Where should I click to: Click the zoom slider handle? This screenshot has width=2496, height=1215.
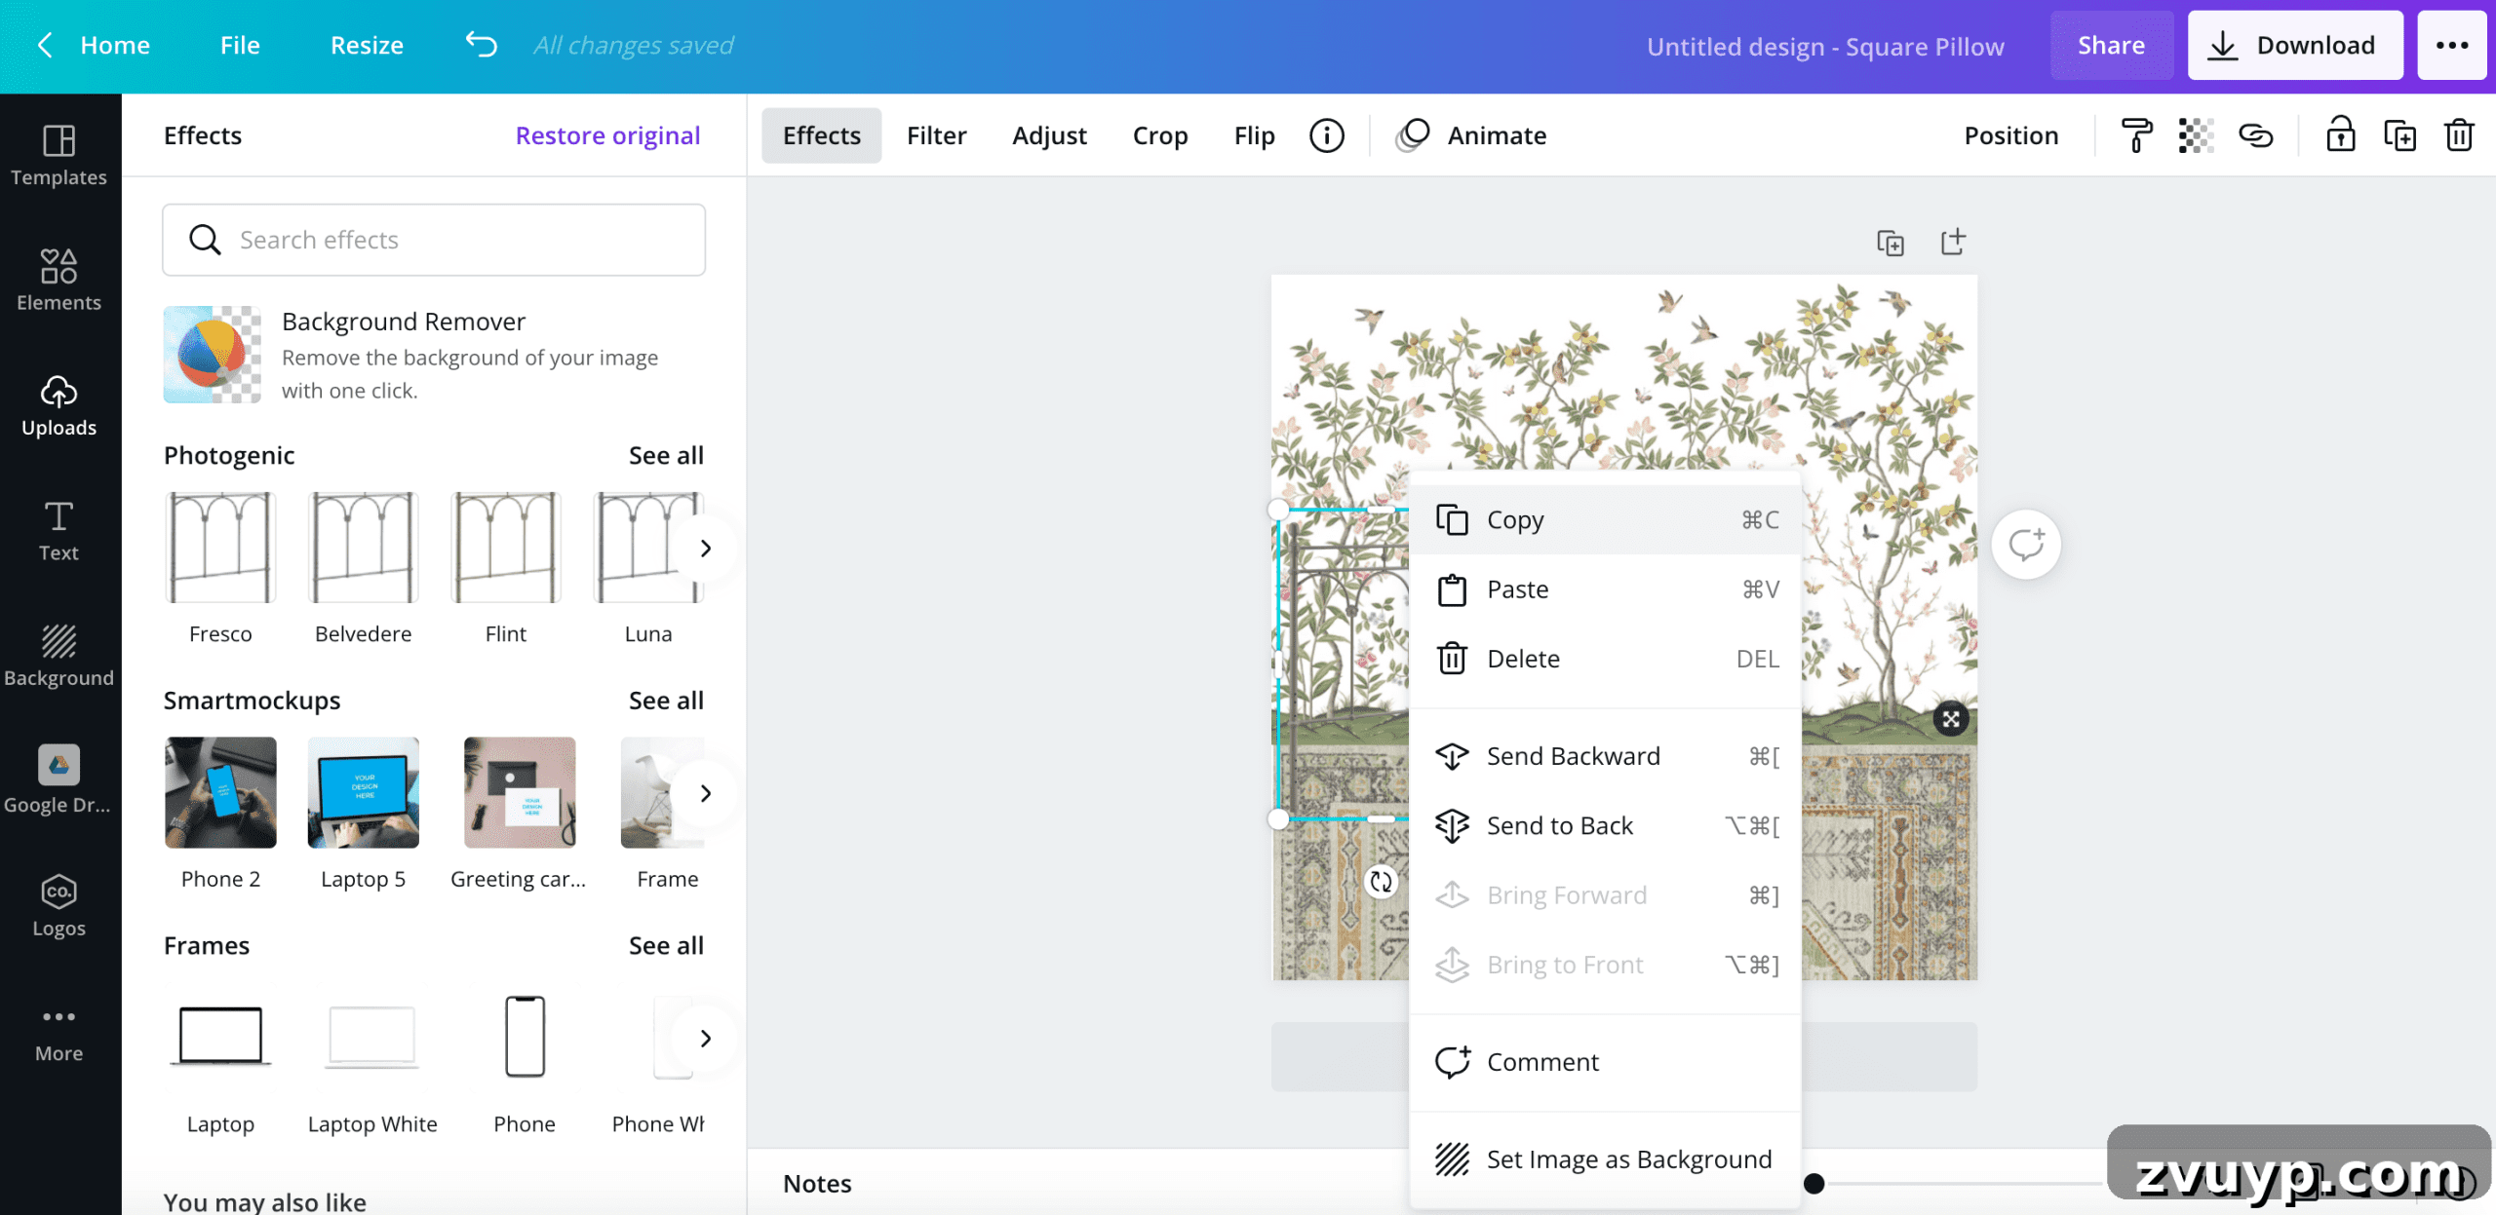(x=1813, y=1183)
